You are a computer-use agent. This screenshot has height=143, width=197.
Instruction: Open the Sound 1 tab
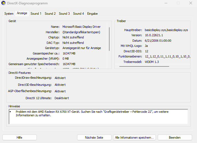pyautogui.click(x=36, y=14)
